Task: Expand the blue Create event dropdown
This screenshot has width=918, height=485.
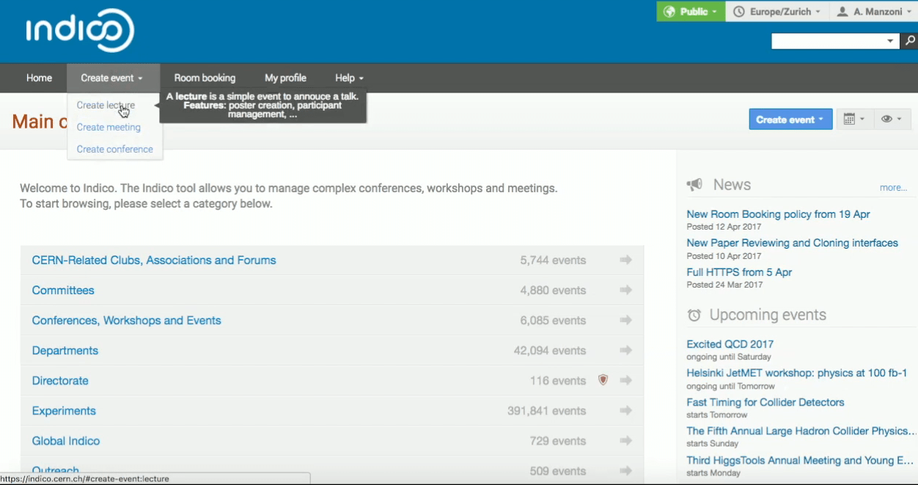Action: click(790, 119)
